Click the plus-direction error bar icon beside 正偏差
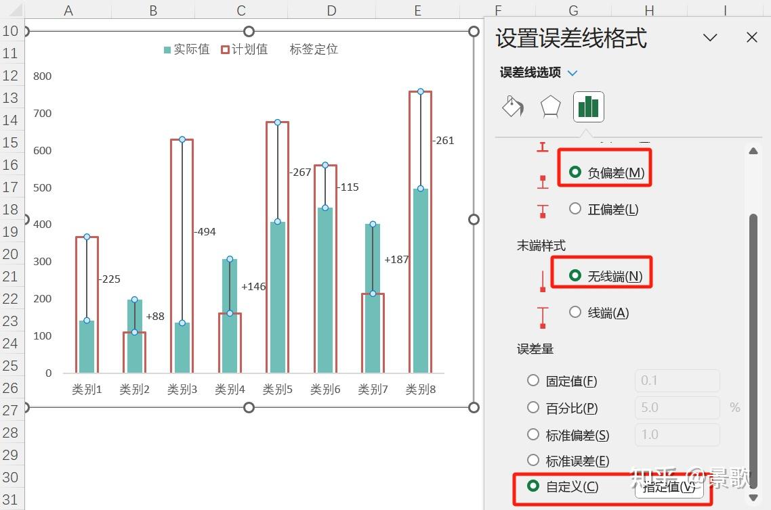The image size is (771, 510). tap(542, 210)
